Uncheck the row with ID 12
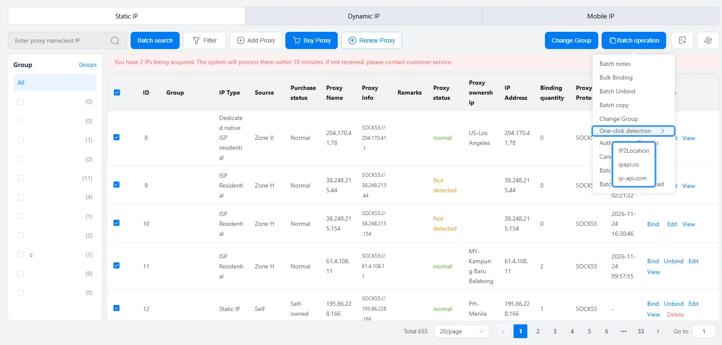Viewport: 722px width, 345px height. 116,308
